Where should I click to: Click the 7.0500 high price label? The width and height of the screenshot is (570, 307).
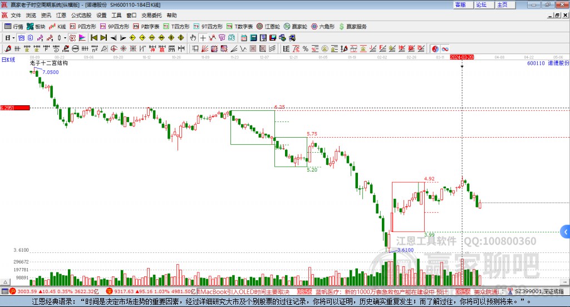pos(51,72)
